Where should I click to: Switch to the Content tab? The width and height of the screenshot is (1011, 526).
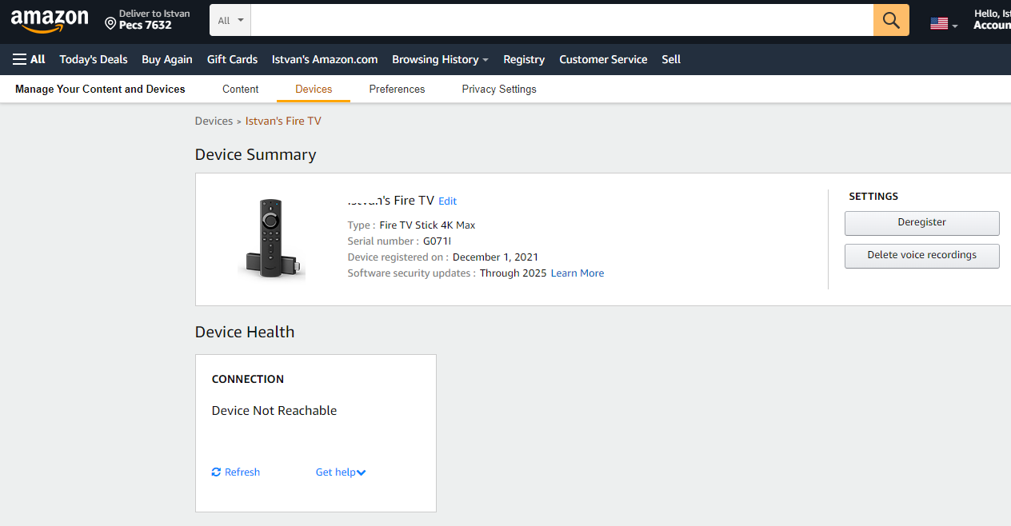[x=241, y=89]
